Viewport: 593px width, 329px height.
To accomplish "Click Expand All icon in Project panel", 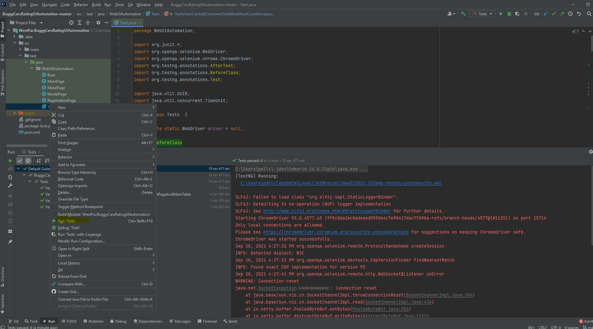I will click(x=80, y=23).
